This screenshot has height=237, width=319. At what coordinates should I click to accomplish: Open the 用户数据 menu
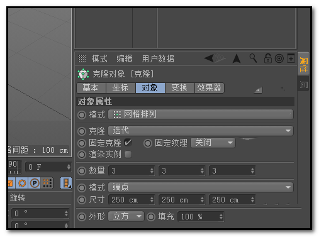point(158,58)
